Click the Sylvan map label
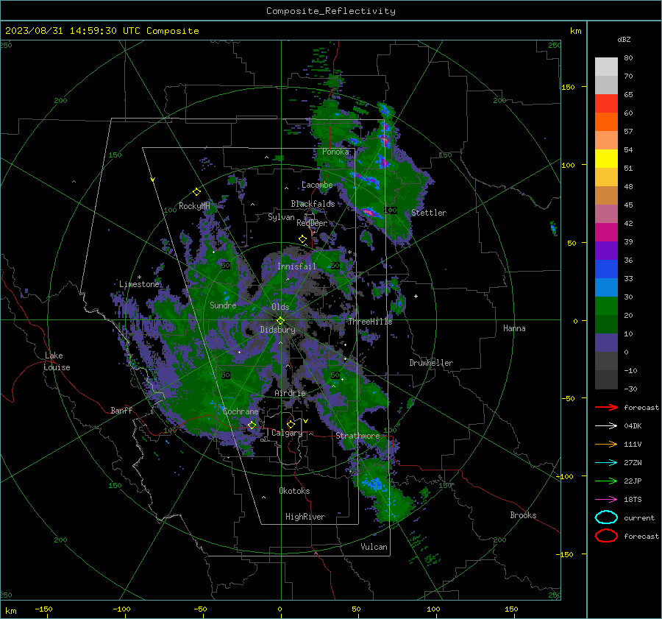Image resolution: width=662 pixels, height=619 pixels. [281, 217]
